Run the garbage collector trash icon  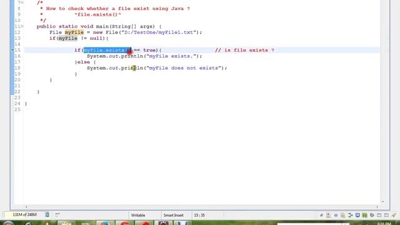pos(47,215)
